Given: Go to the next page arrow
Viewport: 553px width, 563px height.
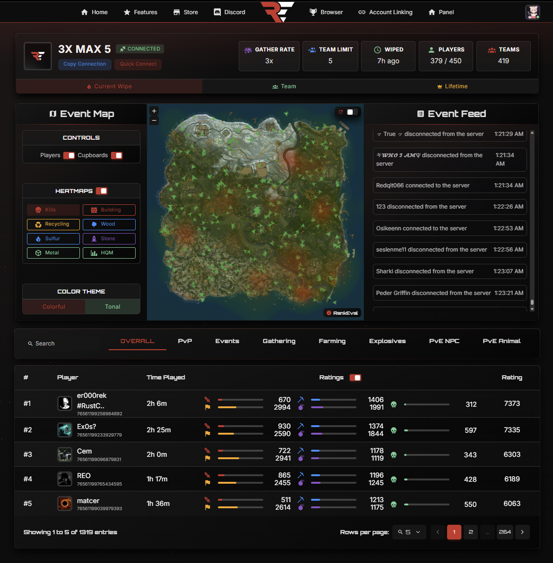Looking at the screenshot, I should point(522,532).
